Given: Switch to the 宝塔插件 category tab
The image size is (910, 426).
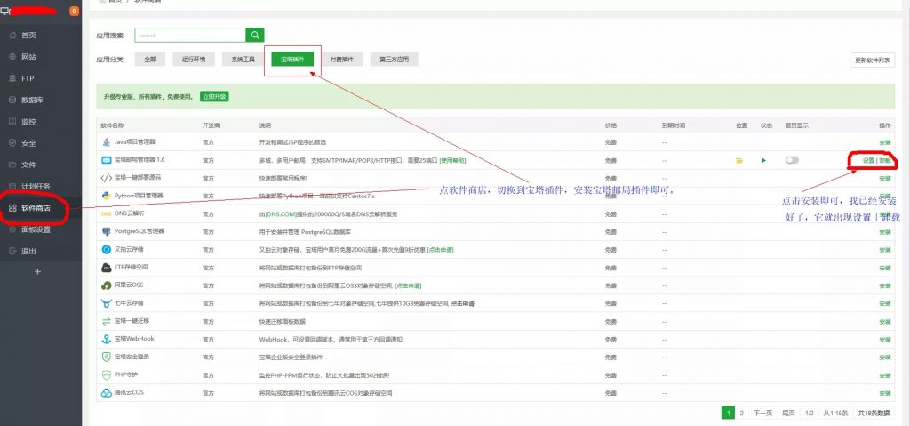Looking at the screenshot, I should [291, 60].
